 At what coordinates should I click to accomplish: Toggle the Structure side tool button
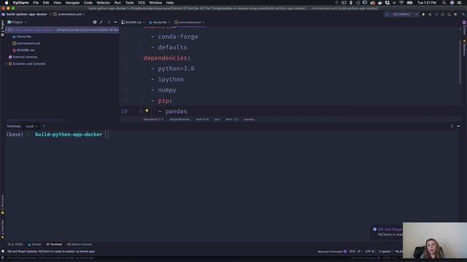[2, 205]
